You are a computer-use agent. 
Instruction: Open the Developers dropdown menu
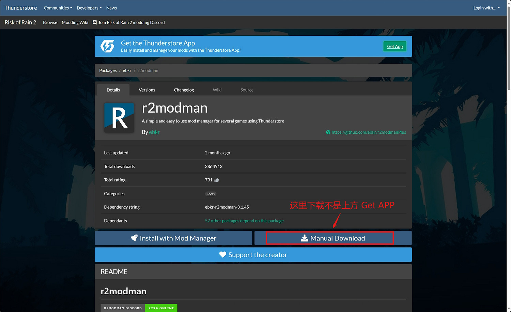click(x=89, y=8)
